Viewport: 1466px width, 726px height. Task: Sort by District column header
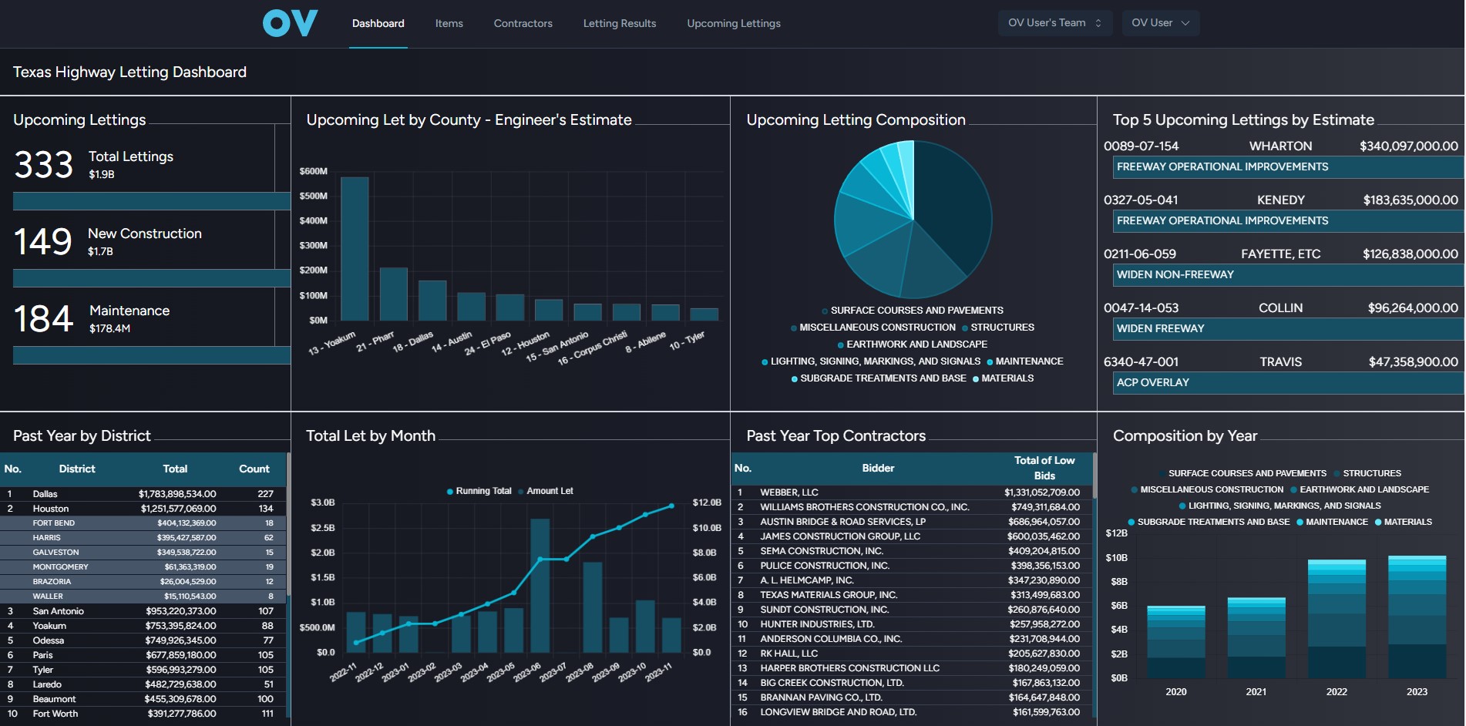click(77, 469)
